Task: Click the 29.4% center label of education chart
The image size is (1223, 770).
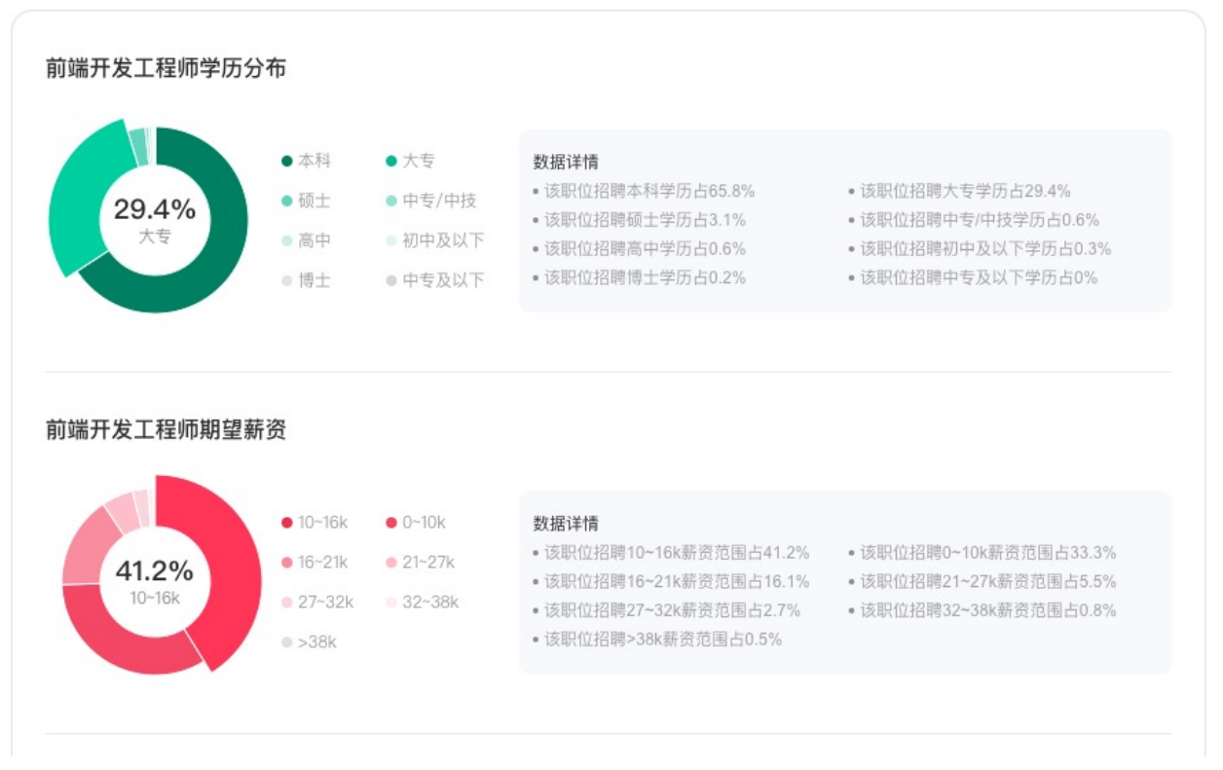Action: tap(154, 209)
